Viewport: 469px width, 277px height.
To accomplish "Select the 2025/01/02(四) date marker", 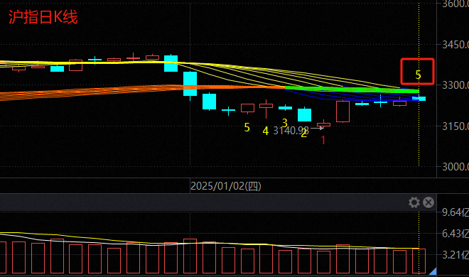I will (226, 186).
